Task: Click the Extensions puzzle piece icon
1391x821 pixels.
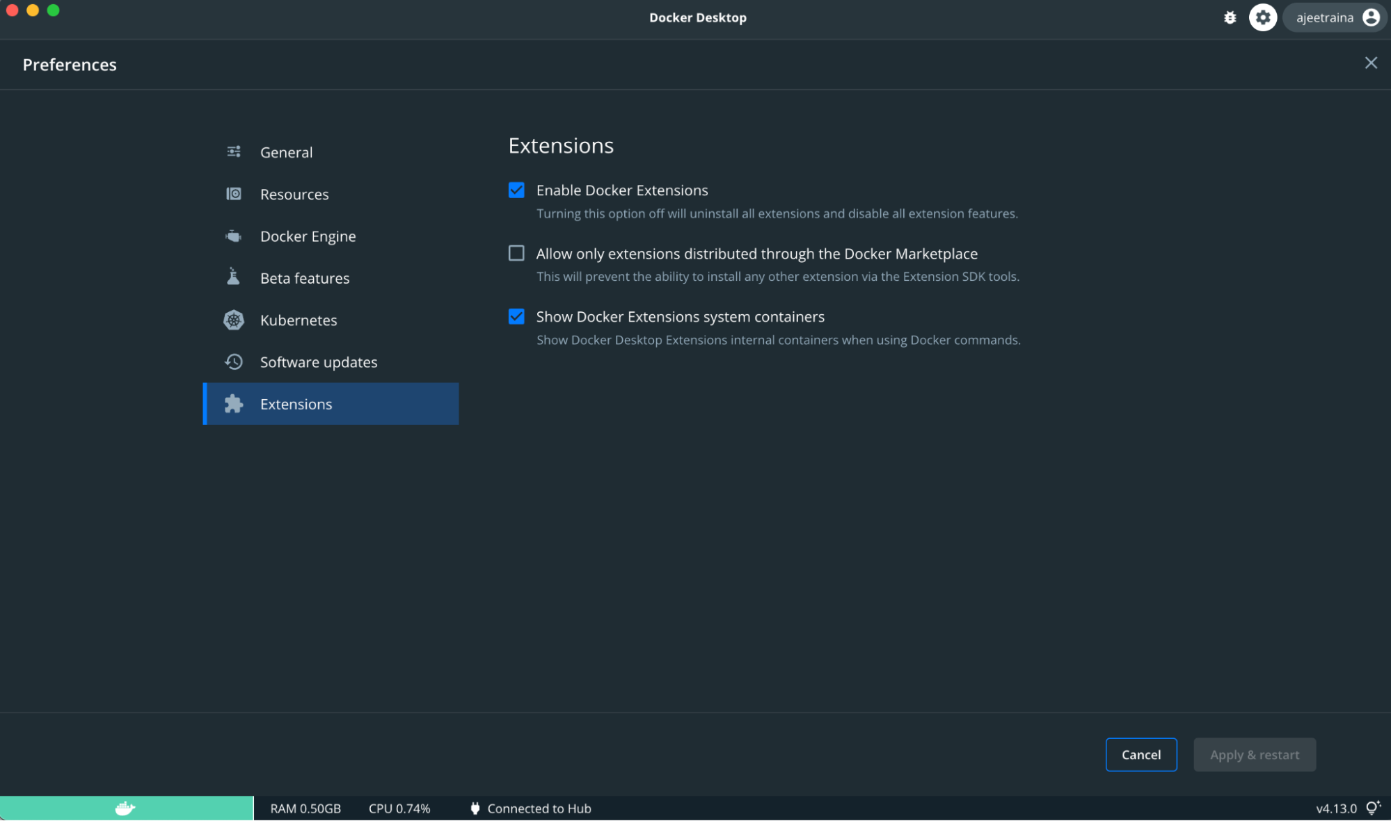Action: 233,403
